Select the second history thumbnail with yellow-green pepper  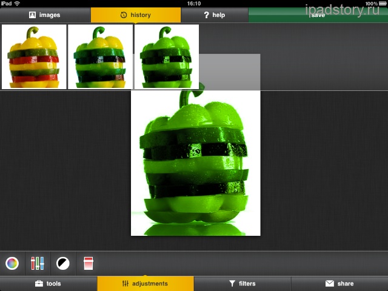(100, 56)
